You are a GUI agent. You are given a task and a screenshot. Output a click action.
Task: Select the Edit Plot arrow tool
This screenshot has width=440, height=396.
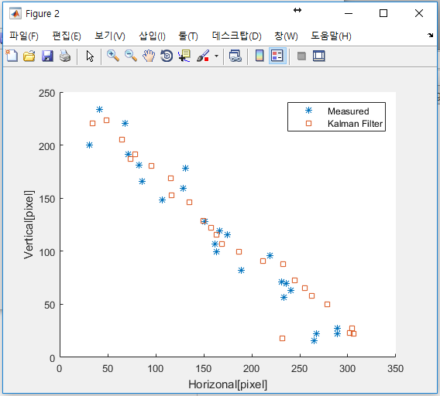(x=90, y=56)
